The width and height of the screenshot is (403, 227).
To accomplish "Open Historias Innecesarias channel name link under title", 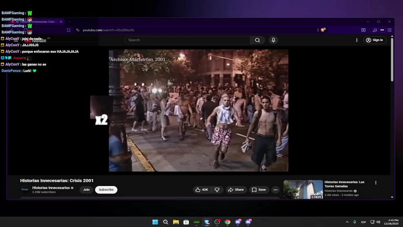I will point(51,188).
